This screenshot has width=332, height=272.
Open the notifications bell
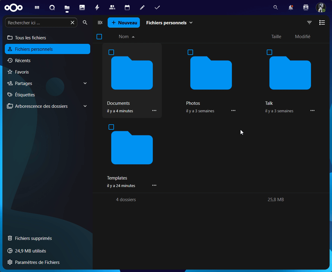click(291, 8)
